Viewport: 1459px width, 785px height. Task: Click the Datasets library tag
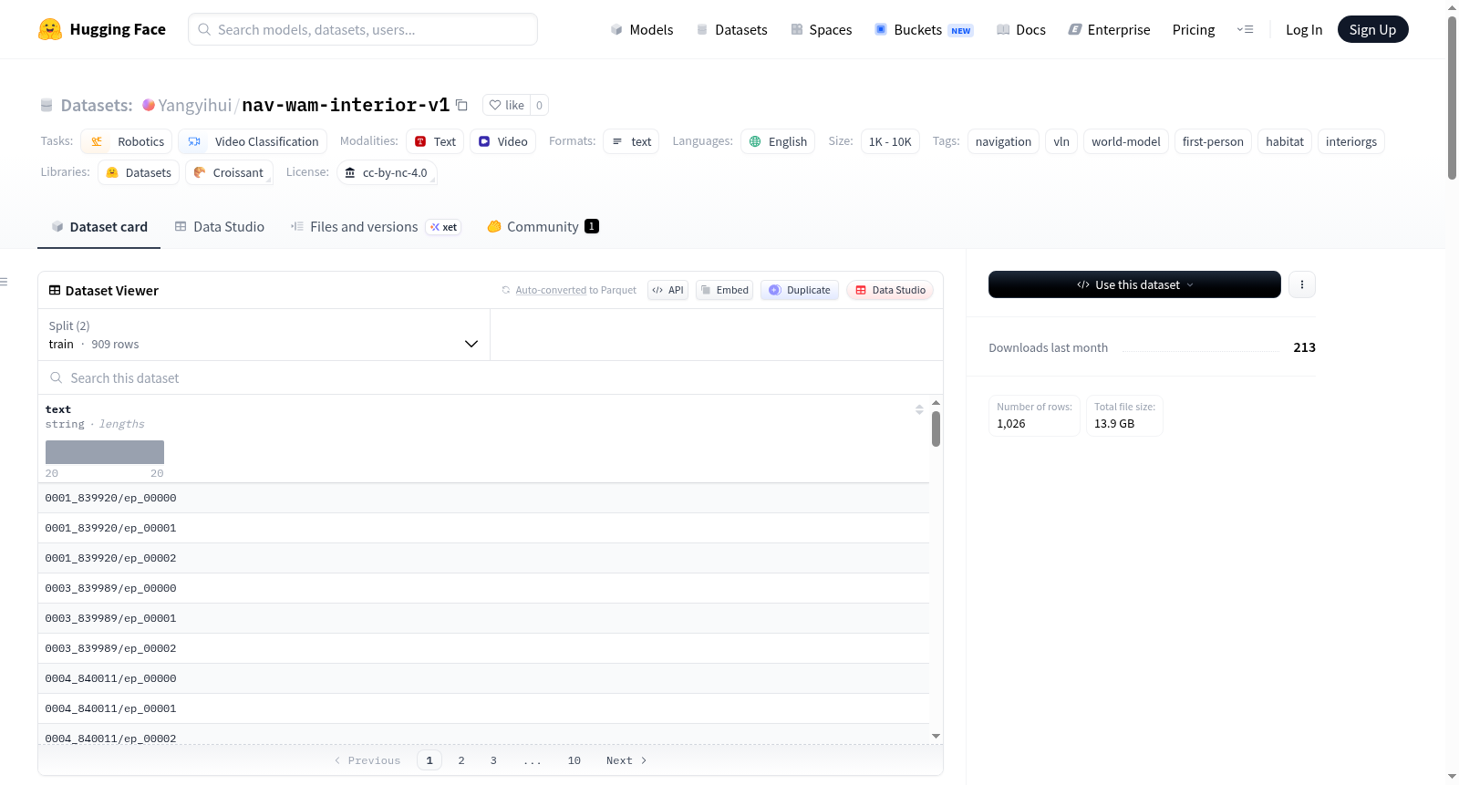(x=139, y=172)
